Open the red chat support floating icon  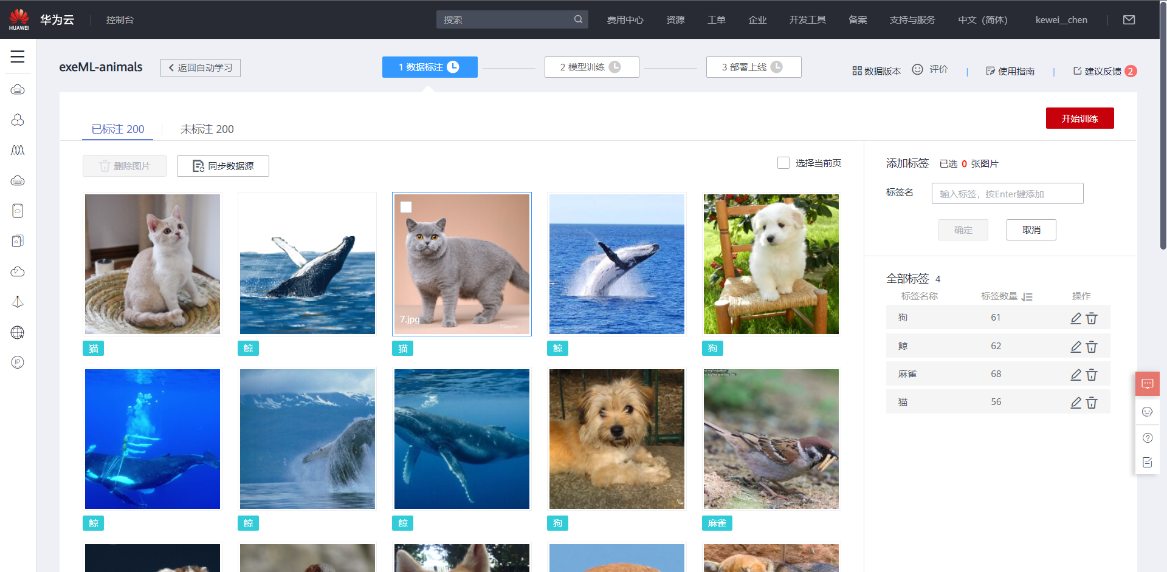pos(1148,384)
